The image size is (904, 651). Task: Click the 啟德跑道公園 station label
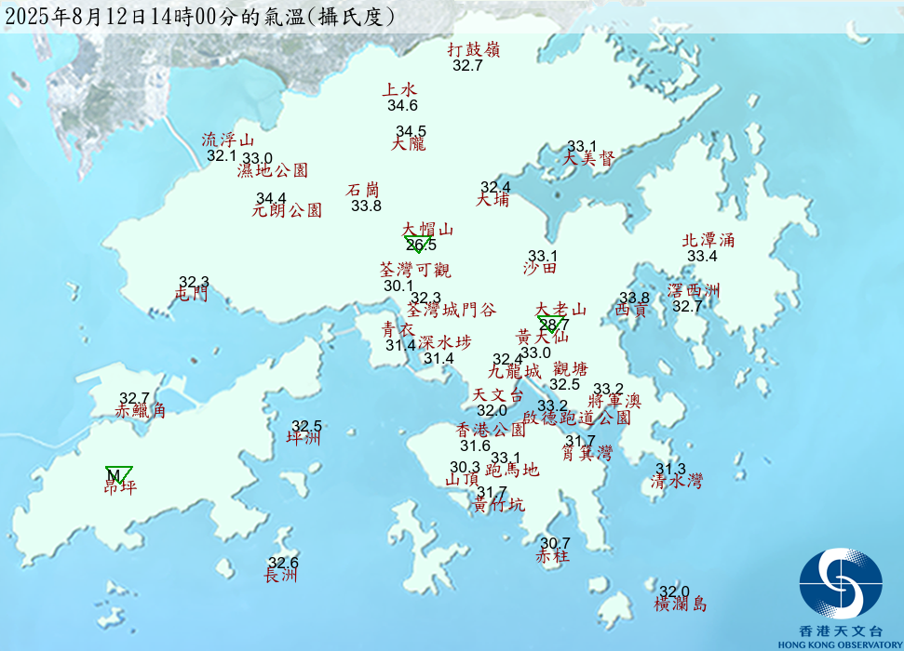pos(576,418)
